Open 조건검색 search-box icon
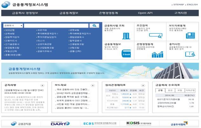Viewport: 201px width, 128px height. pyautogui.click(x=157, y=36)
